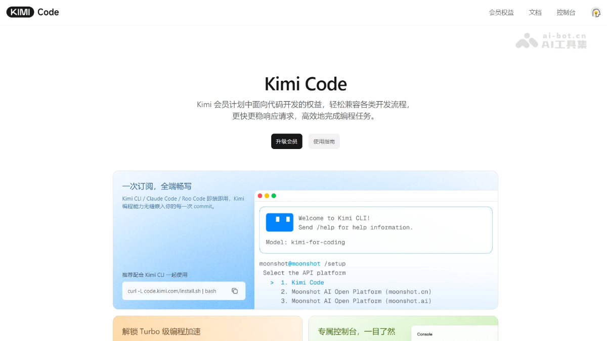Click the KIMI Code logo

[33, 12]
